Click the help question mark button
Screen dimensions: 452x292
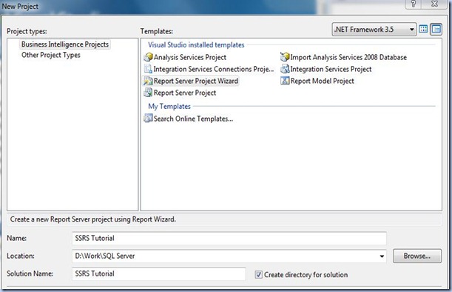click(x=413, y=4)
